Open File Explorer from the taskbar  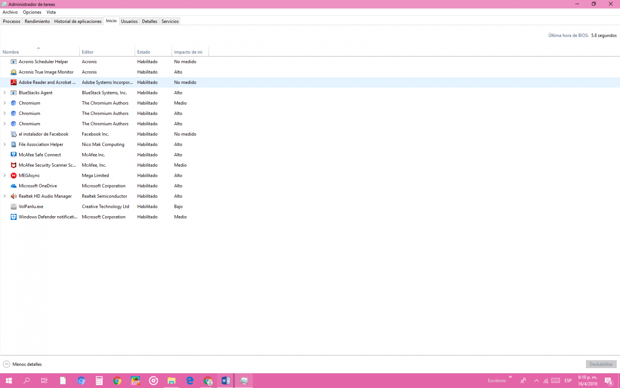coord(172,380)
